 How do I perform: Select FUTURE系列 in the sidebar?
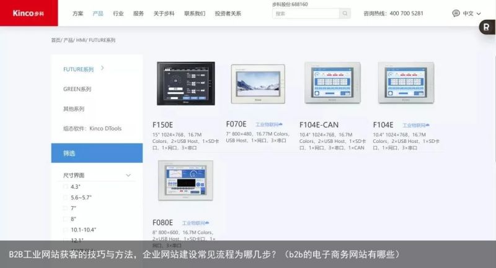79,69
